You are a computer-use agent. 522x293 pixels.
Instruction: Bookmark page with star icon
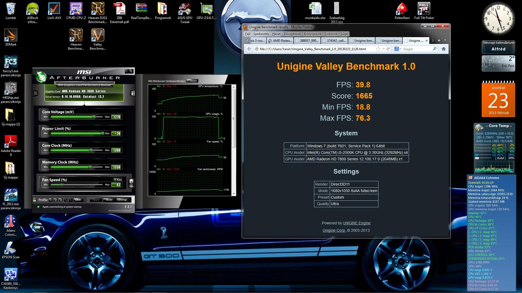coord(378,49)
